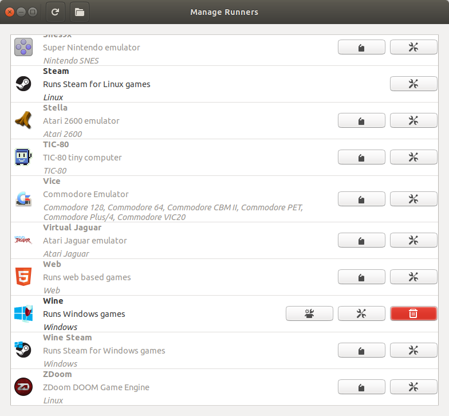Image resolution: width=449 pixels, height=416 pixels.
Task: Select the 'Runs Steam for Linux games' text
Action: click(97, 84)
